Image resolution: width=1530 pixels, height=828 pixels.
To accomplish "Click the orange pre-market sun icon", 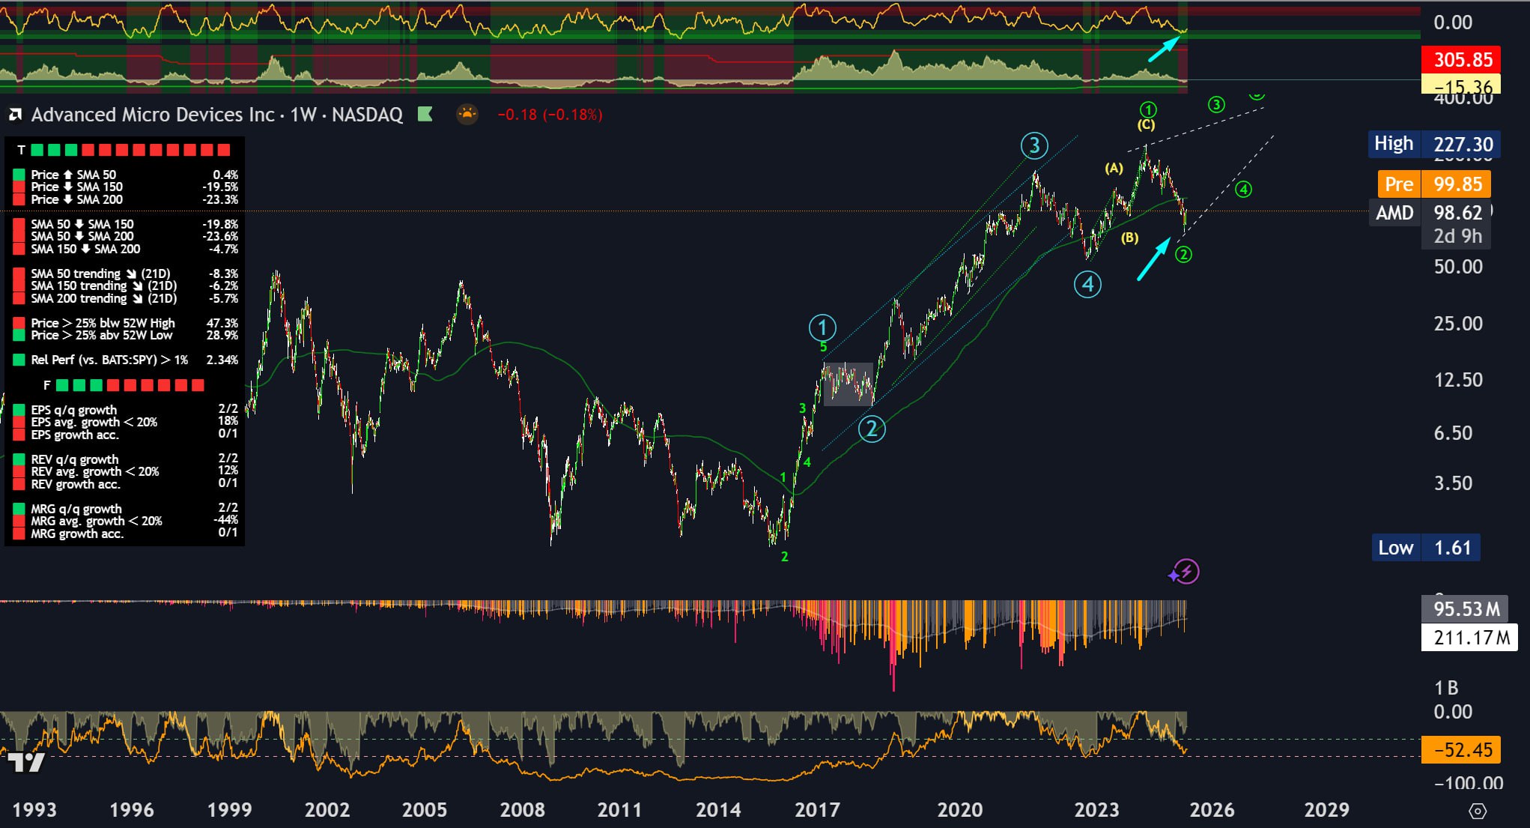I will [467, 115].
